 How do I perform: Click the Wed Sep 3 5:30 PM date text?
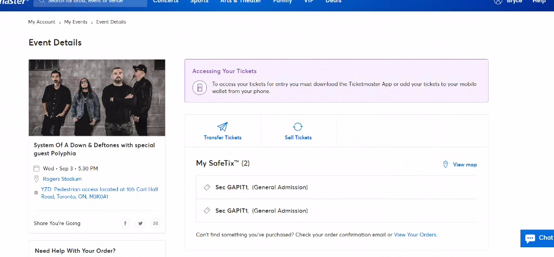70,169
